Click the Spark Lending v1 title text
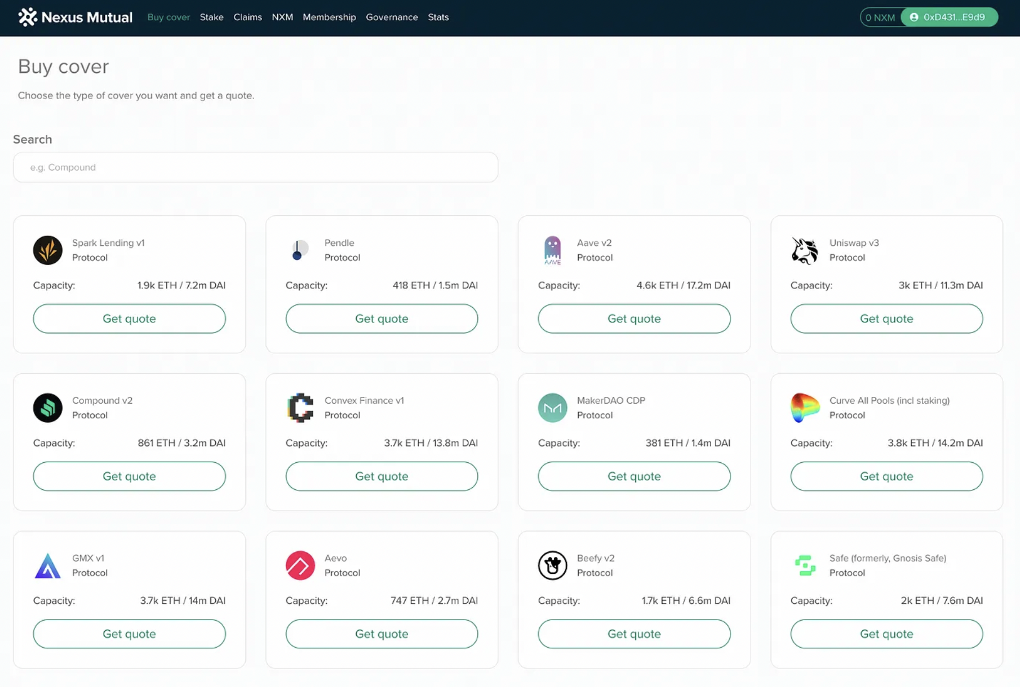The image size is (1020, 690). click(108, 242)
